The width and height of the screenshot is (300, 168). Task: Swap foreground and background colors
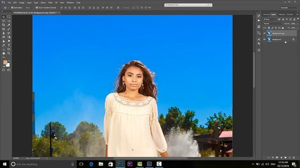9,61
